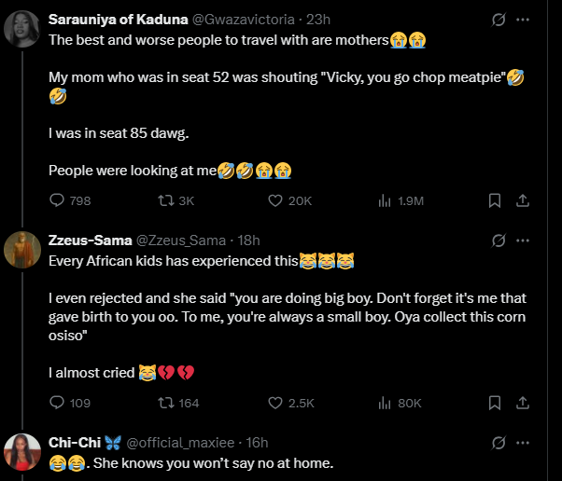Share Sarauniya of Kaduna's tweet
Screen dimensions: 562x481
(x=523, y=200)
